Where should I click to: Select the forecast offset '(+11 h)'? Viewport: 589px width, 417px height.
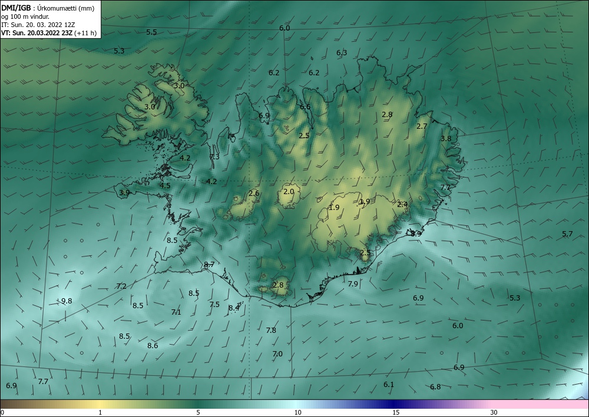click(x=85, y=33)
